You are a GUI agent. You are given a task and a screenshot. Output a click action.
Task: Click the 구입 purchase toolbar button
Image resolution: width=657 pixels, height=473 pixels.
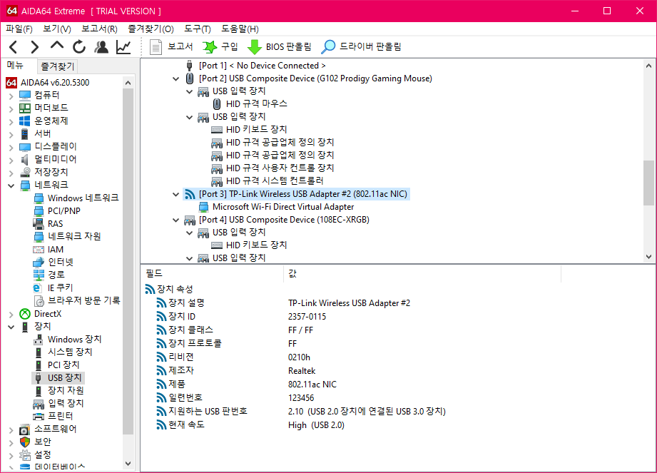click(220, 47)
